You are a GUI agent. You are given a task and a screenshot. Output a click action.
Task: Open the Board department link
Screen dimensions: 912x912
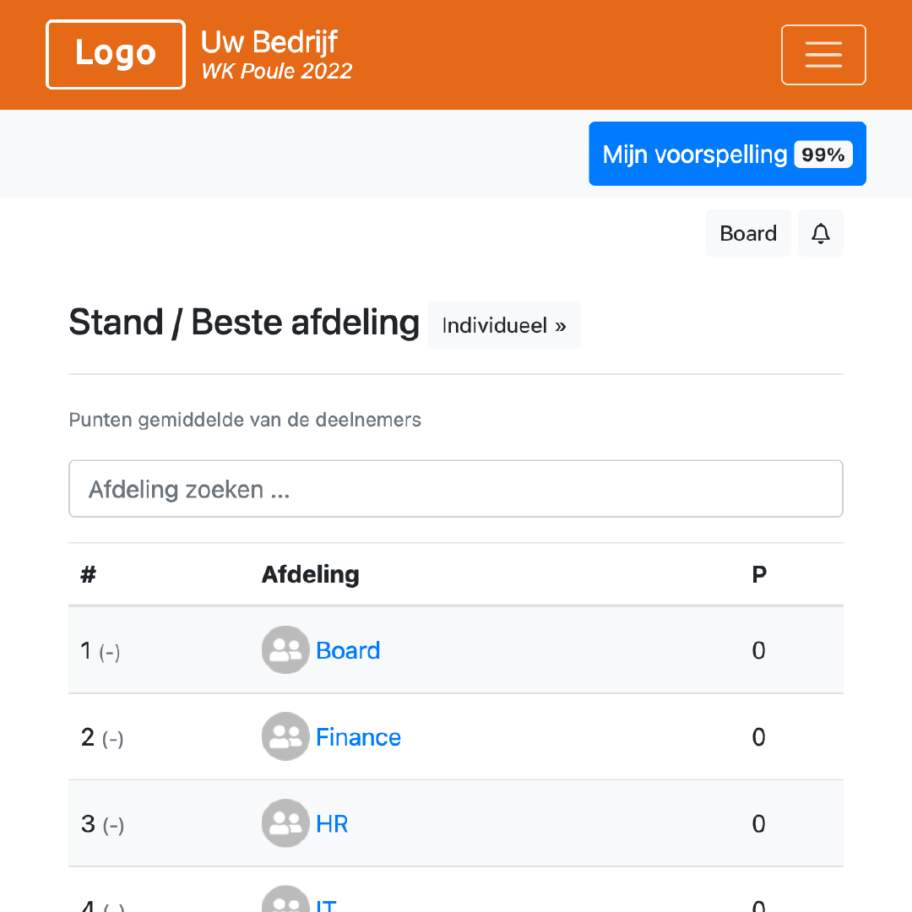pos(348,650)
